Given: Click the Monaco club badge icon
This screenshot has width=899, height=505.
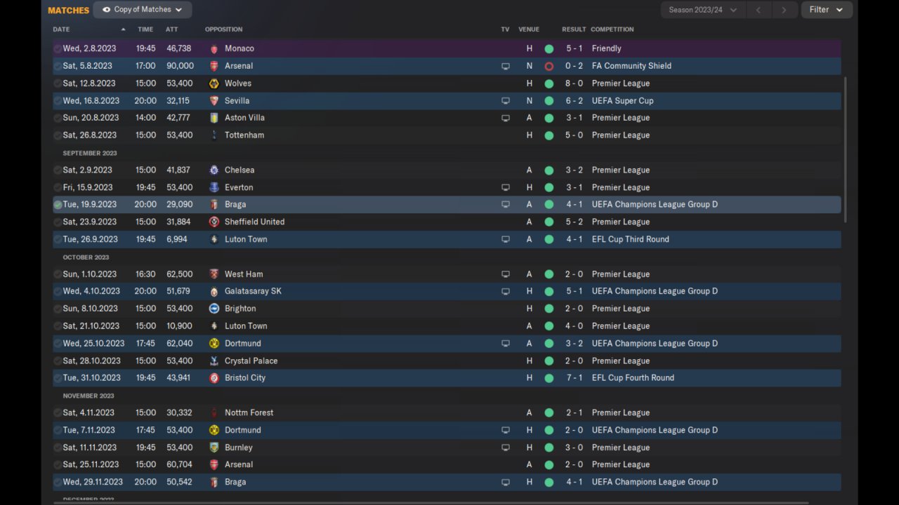Looking at the screenshot, I should point(214,49).
